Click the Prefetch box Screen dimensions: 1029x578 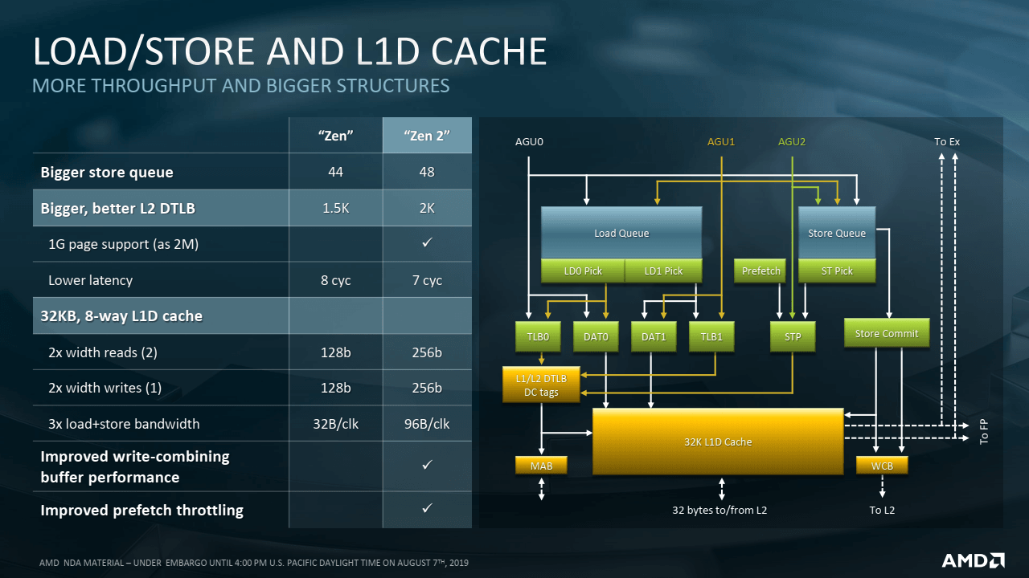[x=760, y=271]
